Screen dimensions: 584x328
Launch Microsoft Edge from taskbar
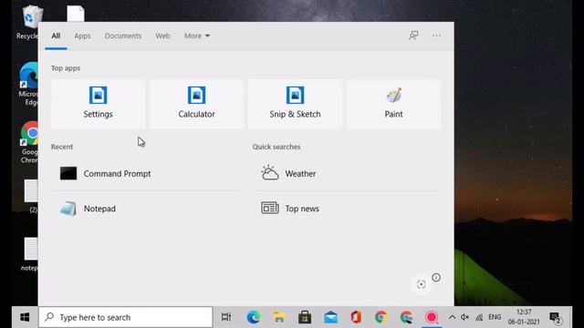coord(254,317)
